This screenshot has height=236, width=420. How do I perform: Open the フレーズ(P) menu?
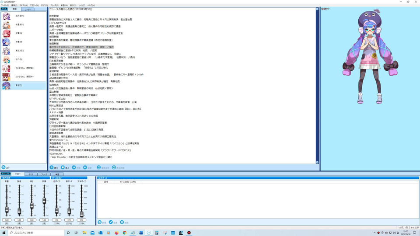[x=54, y=5]
